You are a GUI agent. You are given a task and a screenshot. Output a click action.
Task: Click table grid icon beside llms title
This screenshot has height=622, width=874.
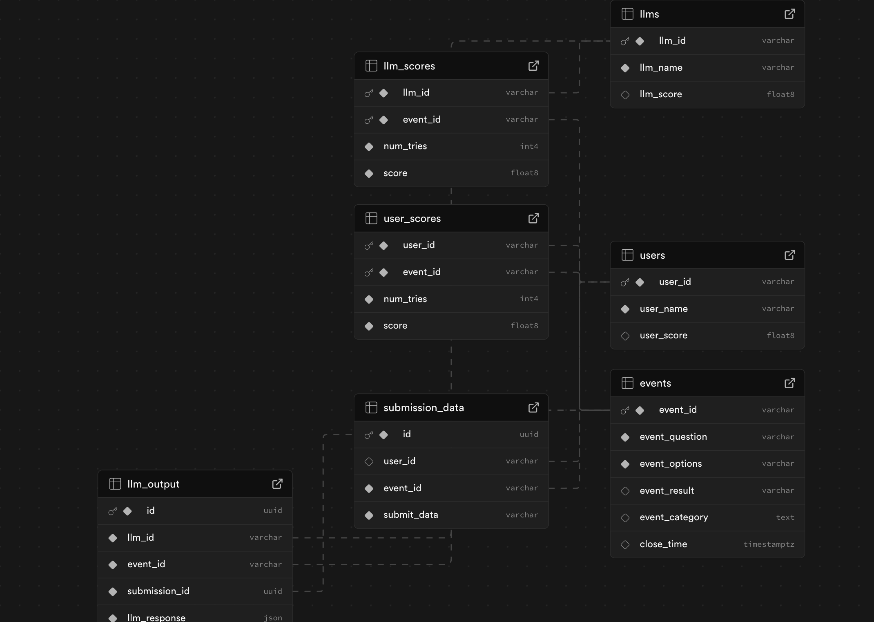[627, 14]
